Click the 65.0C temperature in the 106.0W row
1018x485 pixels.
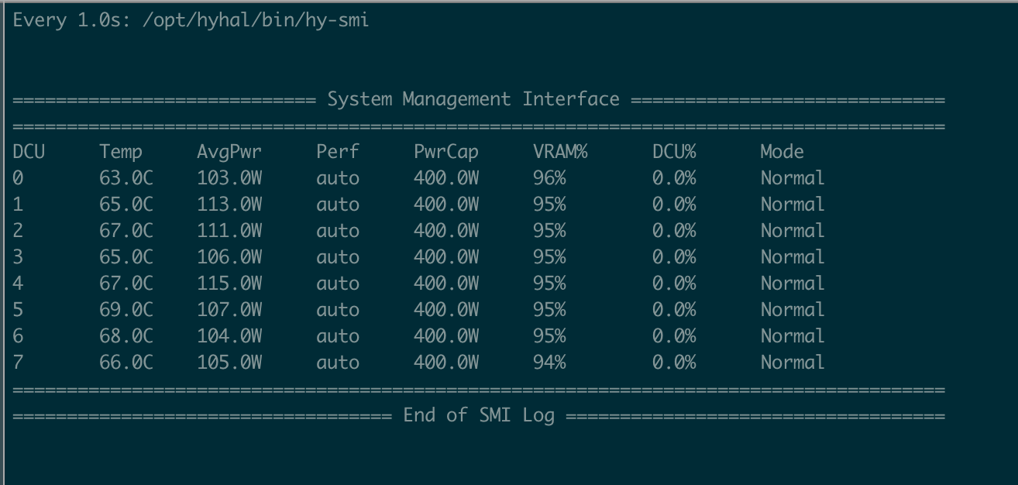pos(126,257)
